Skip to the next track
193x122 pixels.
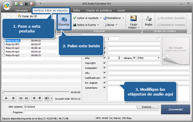click(x=27, y=98)
